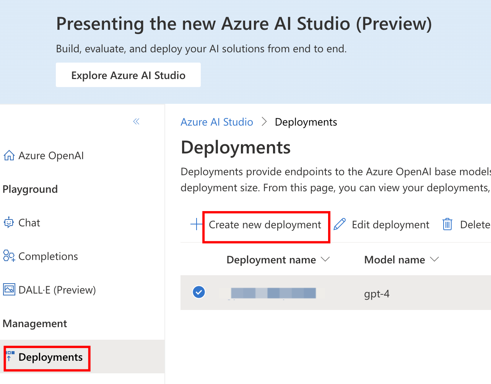This screenshot has width=491, height=384.
Task: Click the Edit deployment text
Action: [390, 225]
